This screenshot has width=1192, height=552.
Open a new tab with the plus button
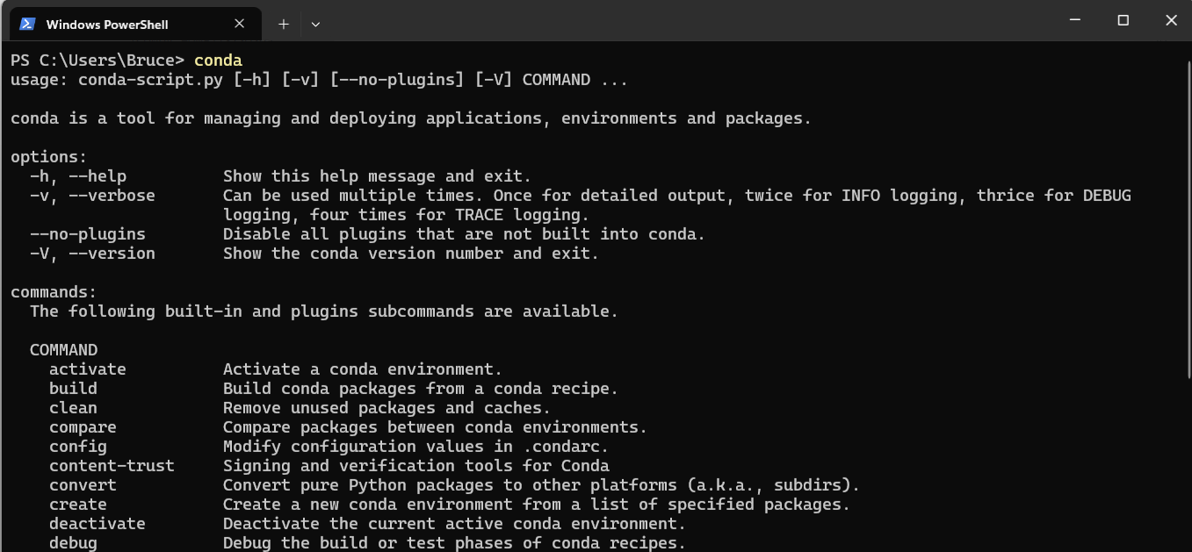pos(284,25)
